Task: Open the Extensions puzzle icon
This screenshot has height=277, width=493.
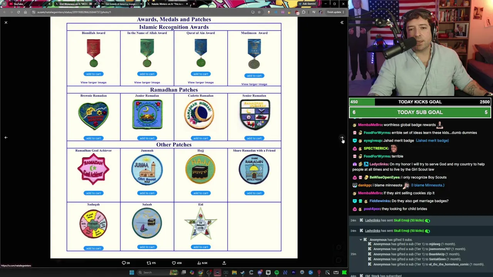Action: click(x=304, y=12)
